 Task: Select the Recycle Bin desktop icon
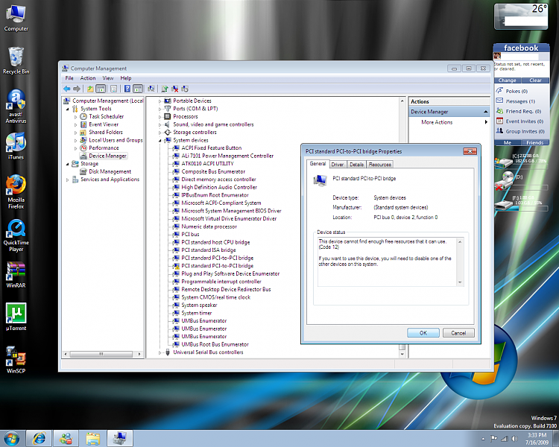(x=16, y=60)
